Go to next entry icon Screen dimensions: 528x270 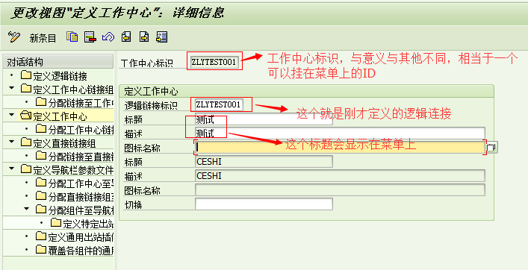click(x=144, y=37)
